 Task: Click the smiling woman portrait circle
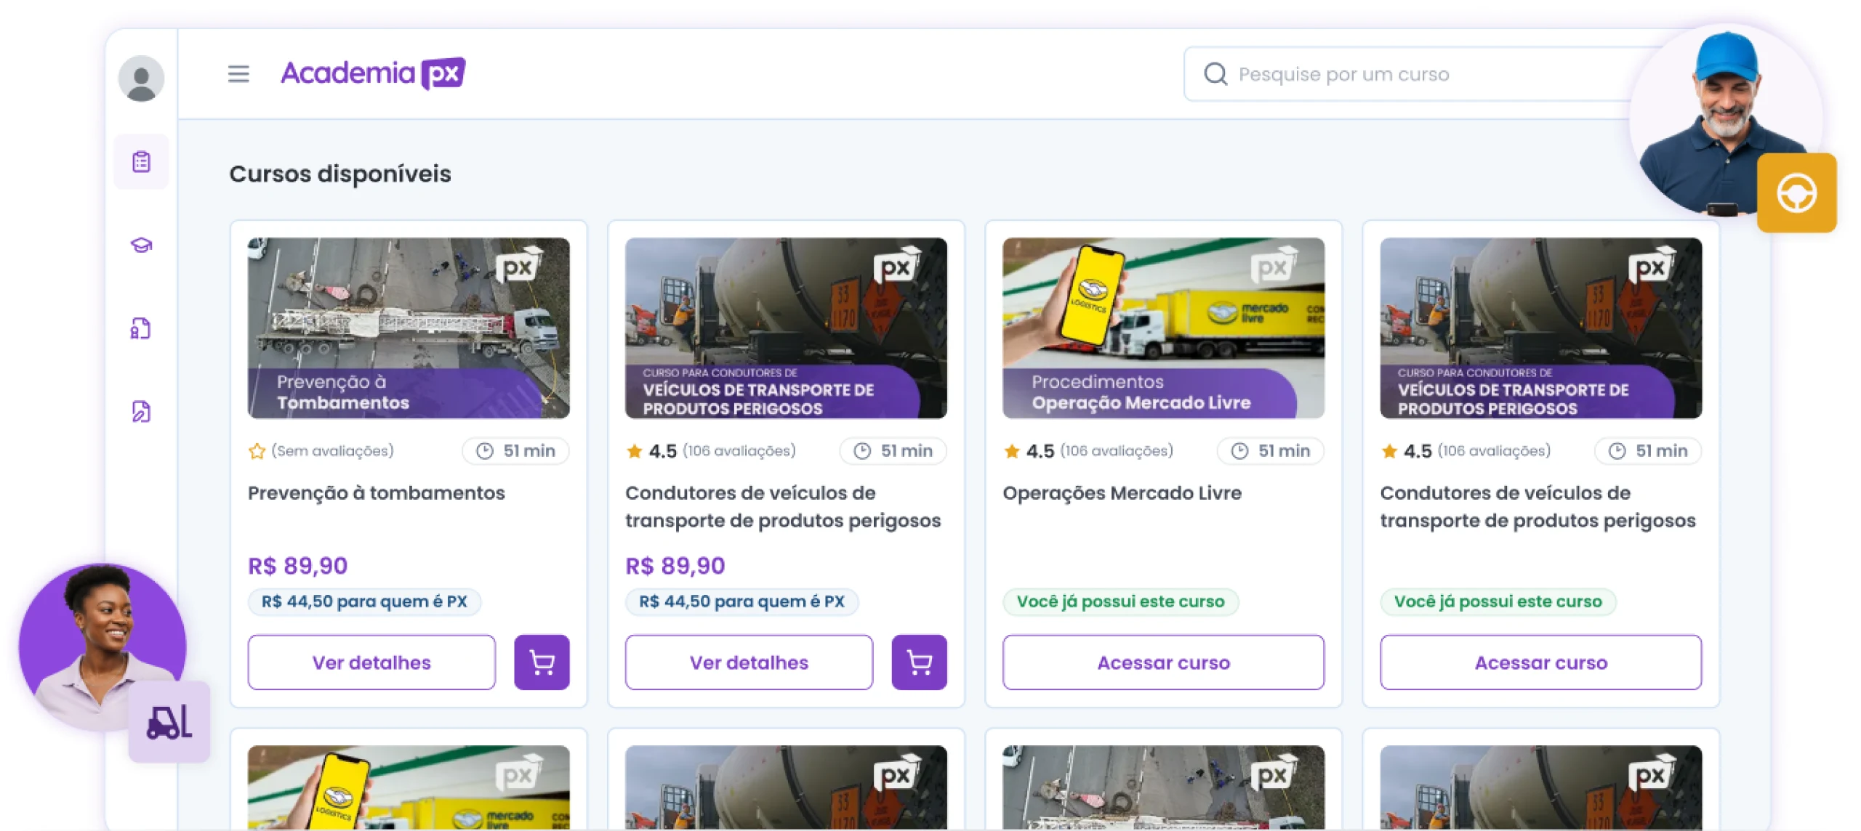tap(102, 646)
